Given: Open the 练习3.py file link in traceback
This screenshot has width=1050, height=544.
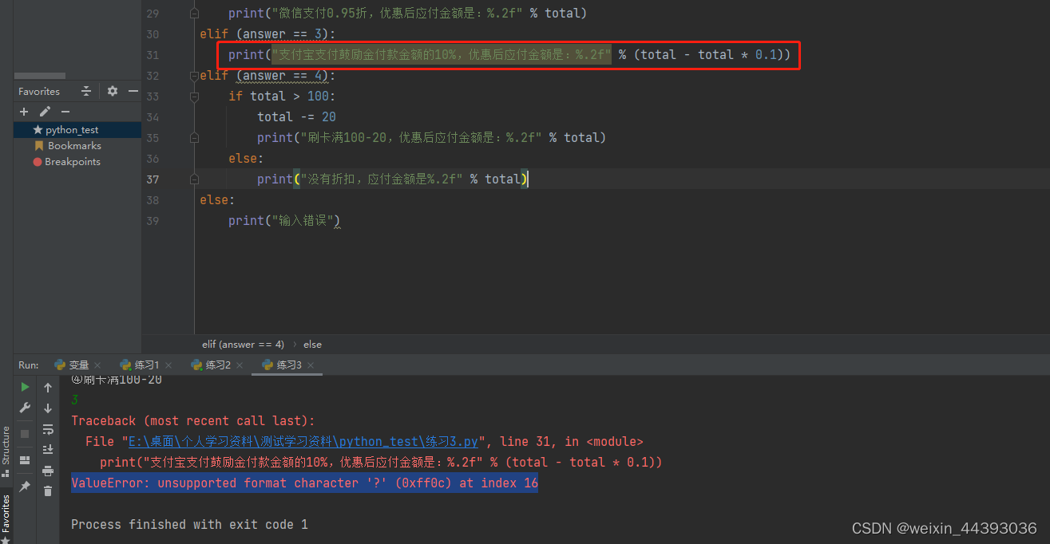Looking at the screenshot, I should point(303,441).
